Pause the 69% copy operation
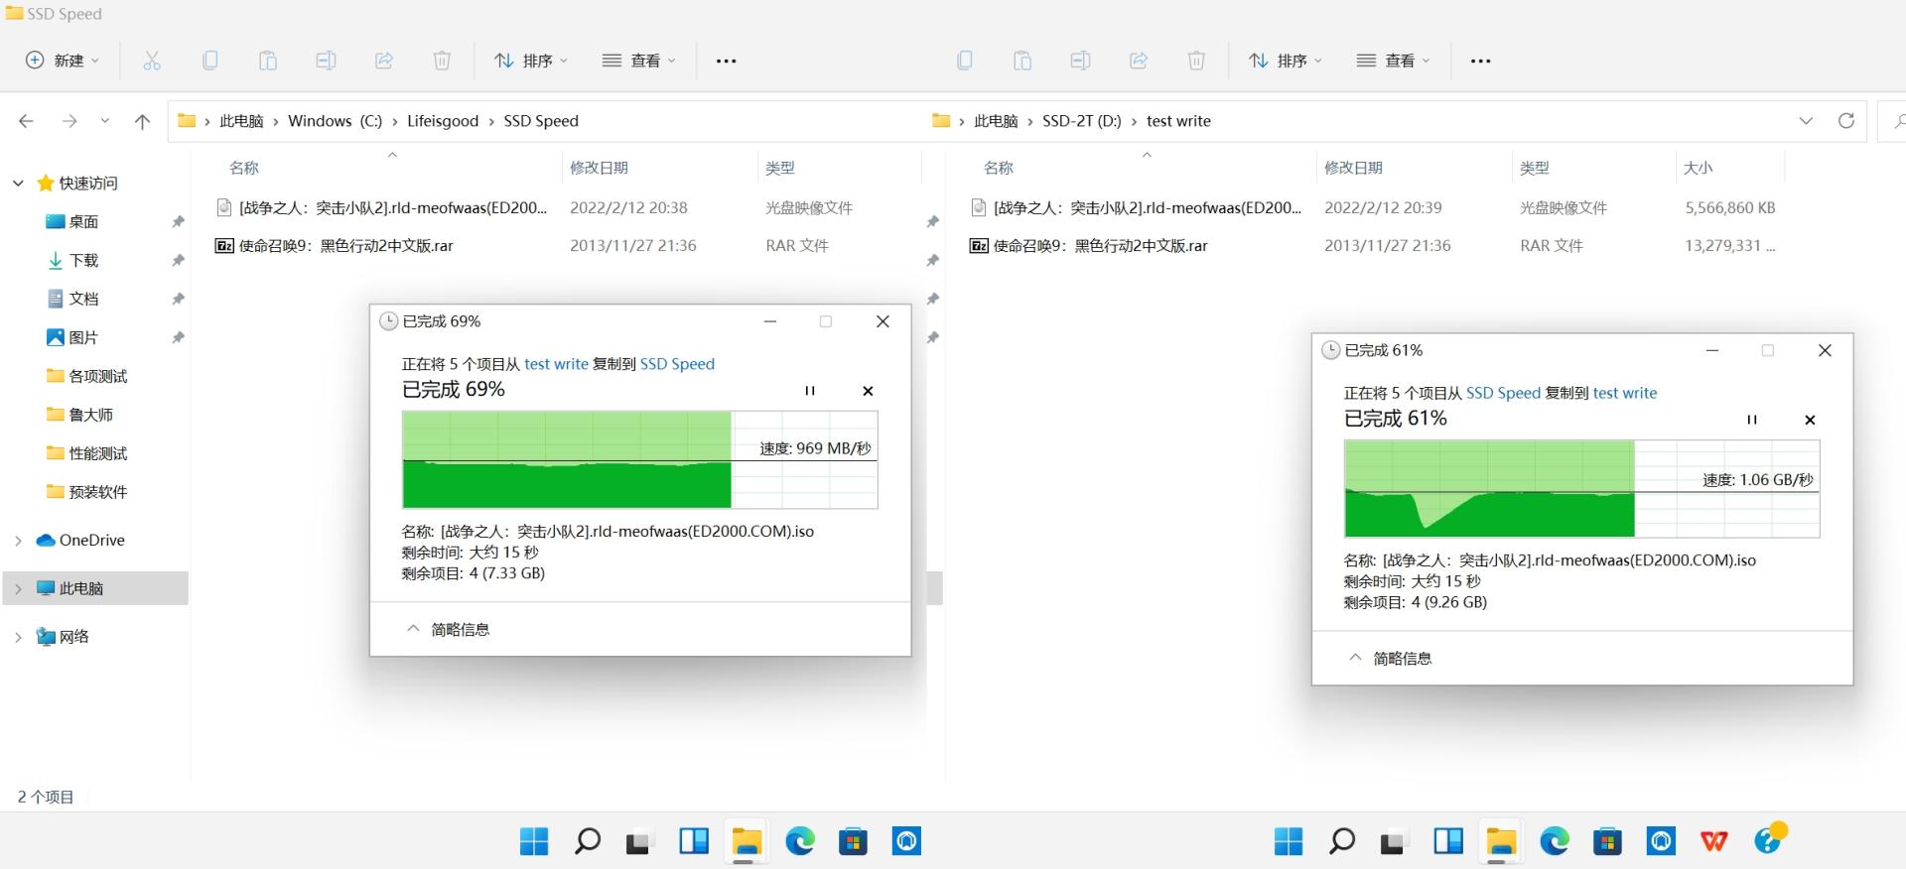The height and width of the screenshot is (869, 1906). (809, 391)
